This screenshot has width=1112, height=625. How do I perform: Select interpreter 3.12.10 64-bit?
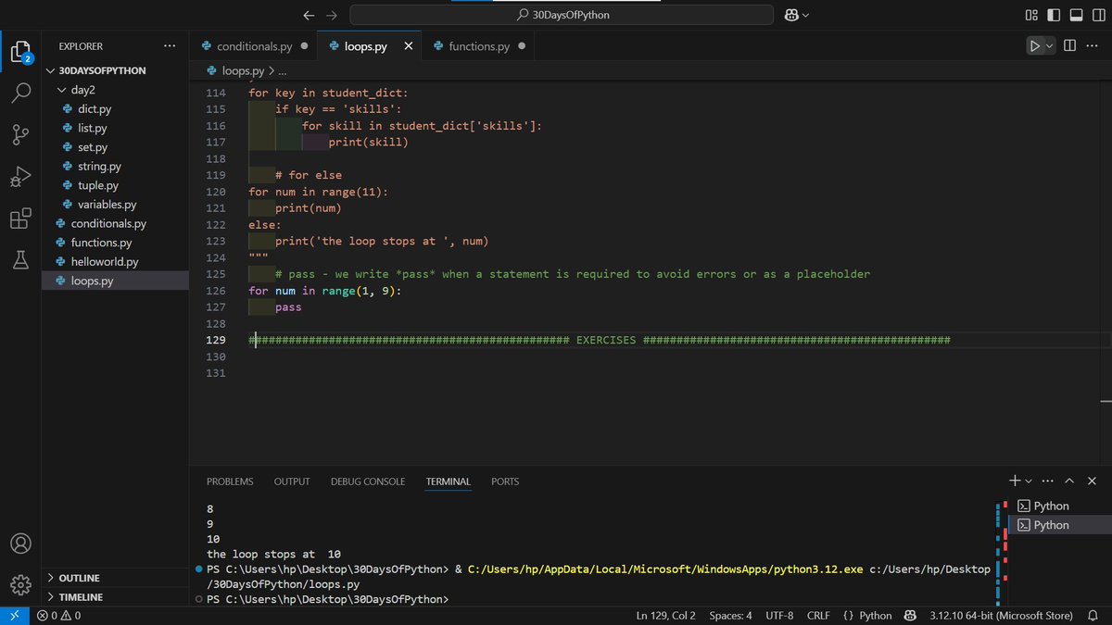[x=1001, y=616]
